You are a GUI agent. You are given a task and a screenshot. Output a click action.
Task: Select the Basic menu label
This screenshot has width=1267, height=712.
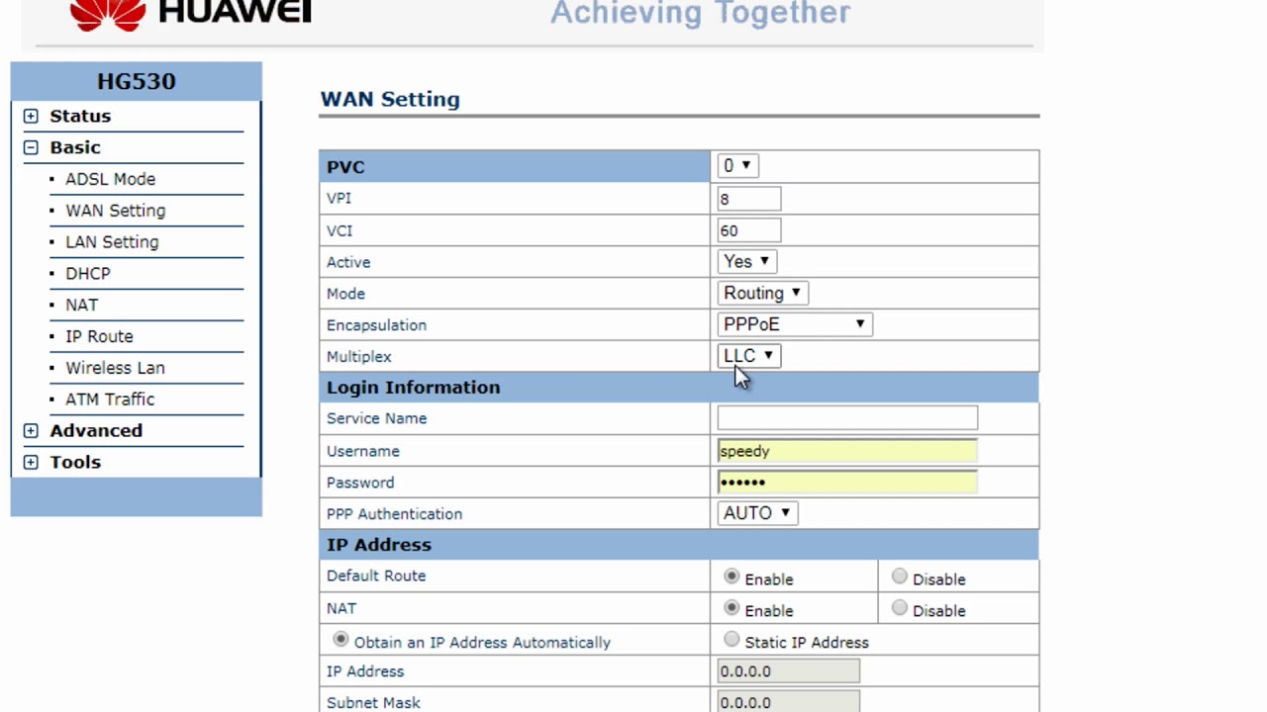pyautogui.click(x=75, y=147)
